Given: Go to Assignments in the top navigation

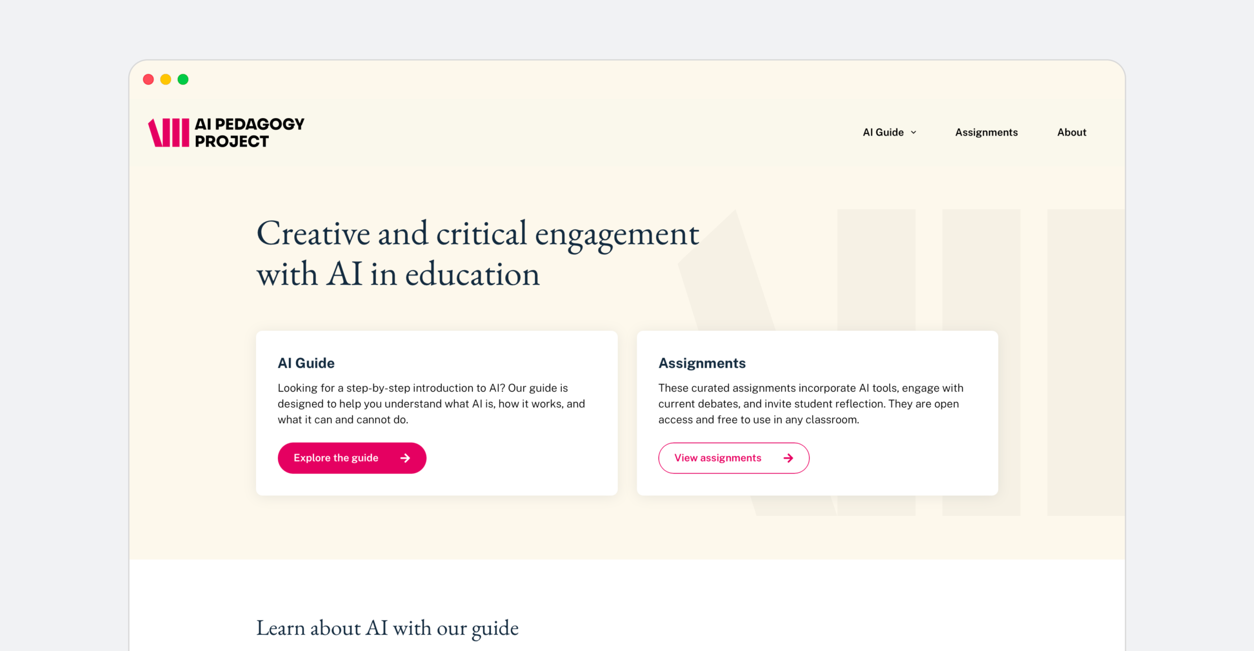Looking at the screenshot, I should [986, 132].
